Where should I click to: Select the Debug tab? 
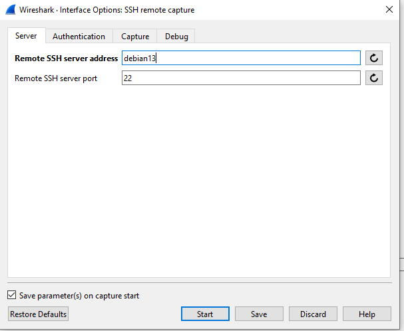click(176, 37)
